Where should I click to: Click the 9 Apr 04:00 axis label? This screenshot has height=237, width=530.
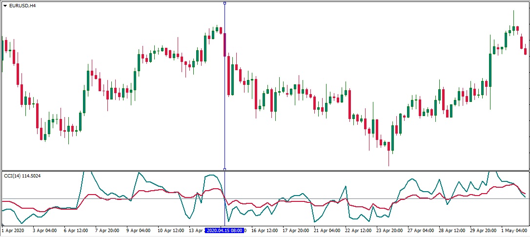click(138, 231)
